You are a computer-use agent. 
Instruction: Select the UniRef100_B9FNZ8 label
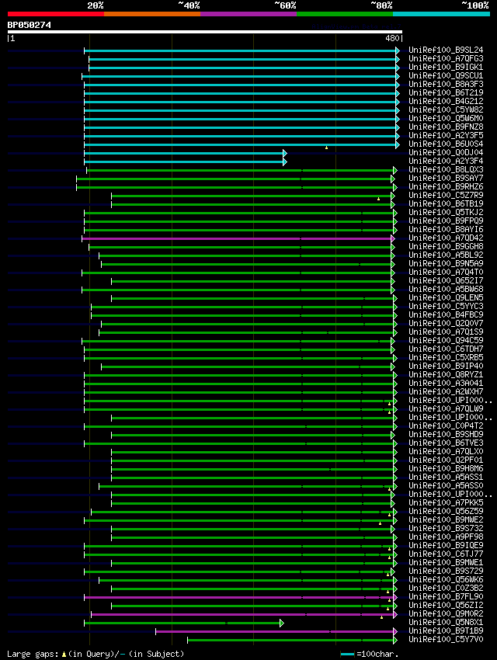pos(446,127)
